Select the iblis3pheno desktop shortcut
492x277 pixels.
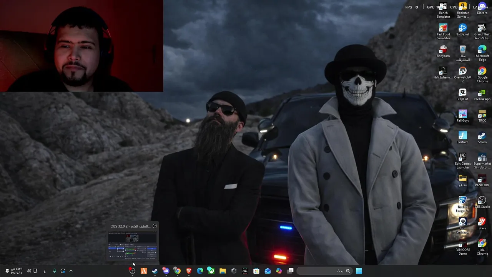pyautogui.click(x=443, y=73)
